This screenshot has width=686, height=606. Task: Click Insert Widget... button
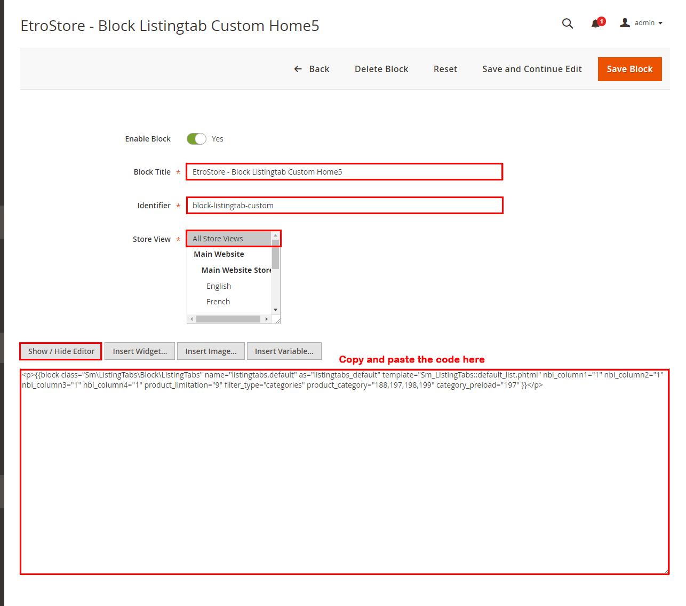pos(140,351)
